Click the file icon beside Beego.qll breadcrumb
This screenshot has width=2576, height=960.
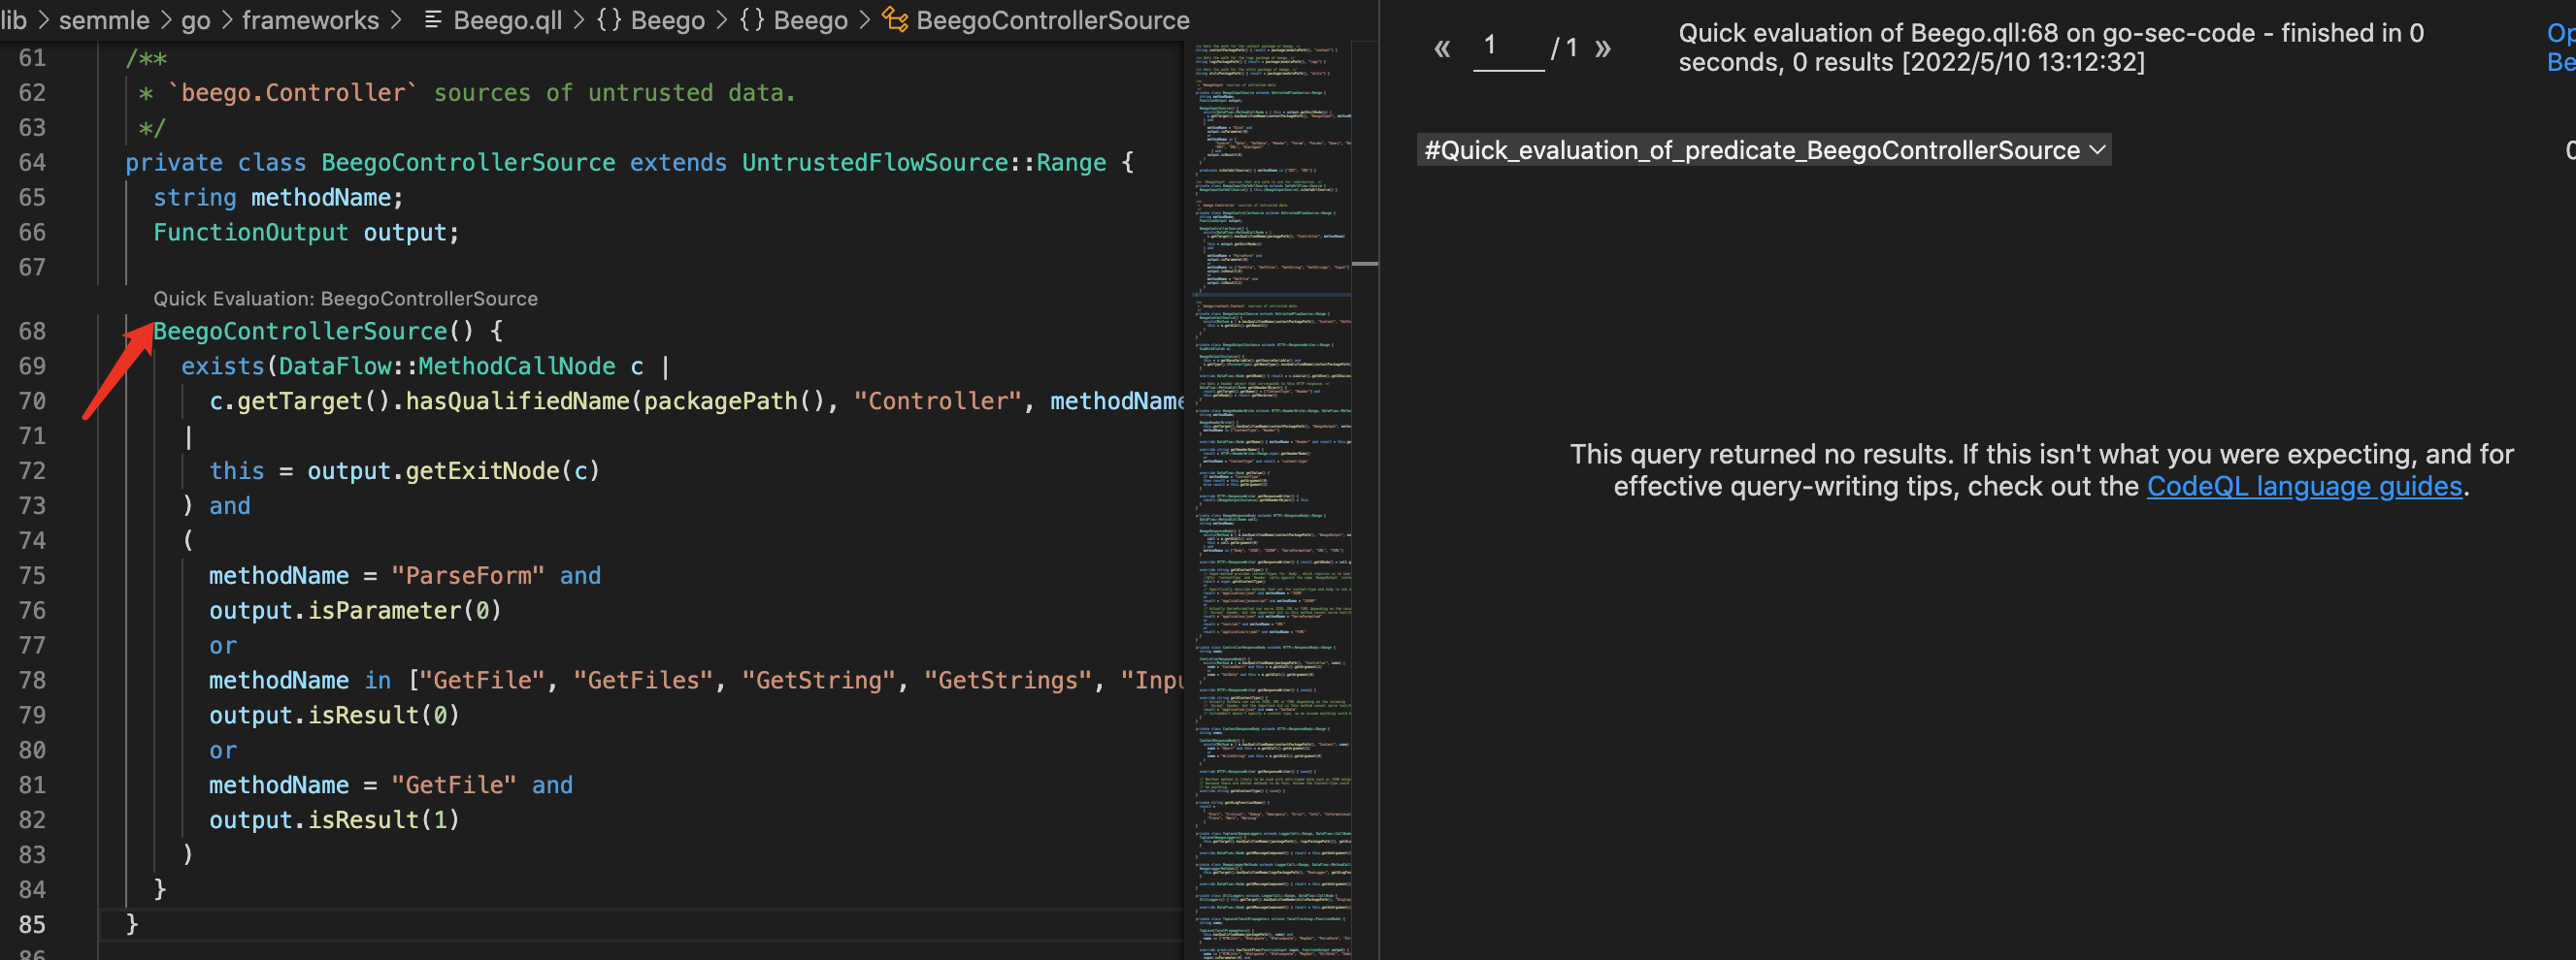pos(433,20)
